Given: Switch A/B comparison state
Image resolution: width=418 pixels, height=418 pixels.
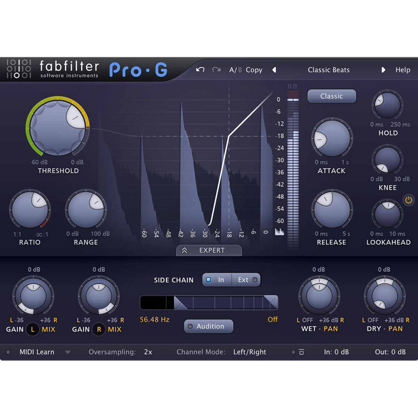Looking at the screenshot, I should [x=235, y=70].
